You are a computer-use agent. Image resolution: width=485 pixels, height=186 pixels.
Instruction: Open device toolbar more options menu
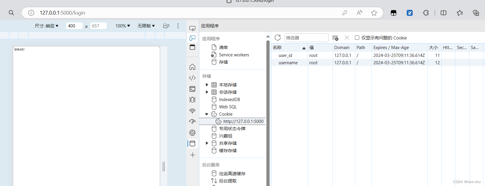178,26
